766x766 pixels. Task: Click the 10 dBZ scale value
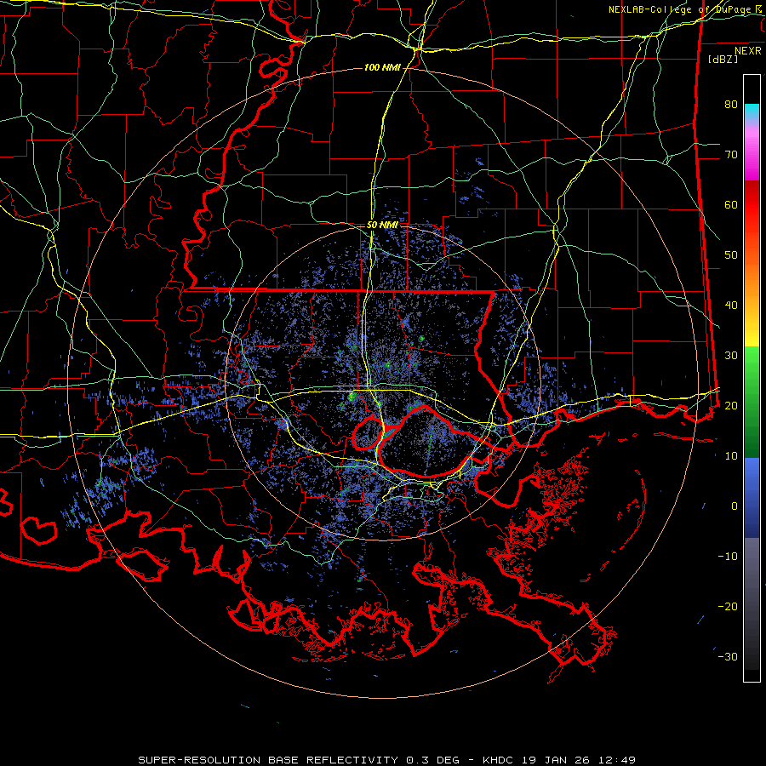(731, 456)
